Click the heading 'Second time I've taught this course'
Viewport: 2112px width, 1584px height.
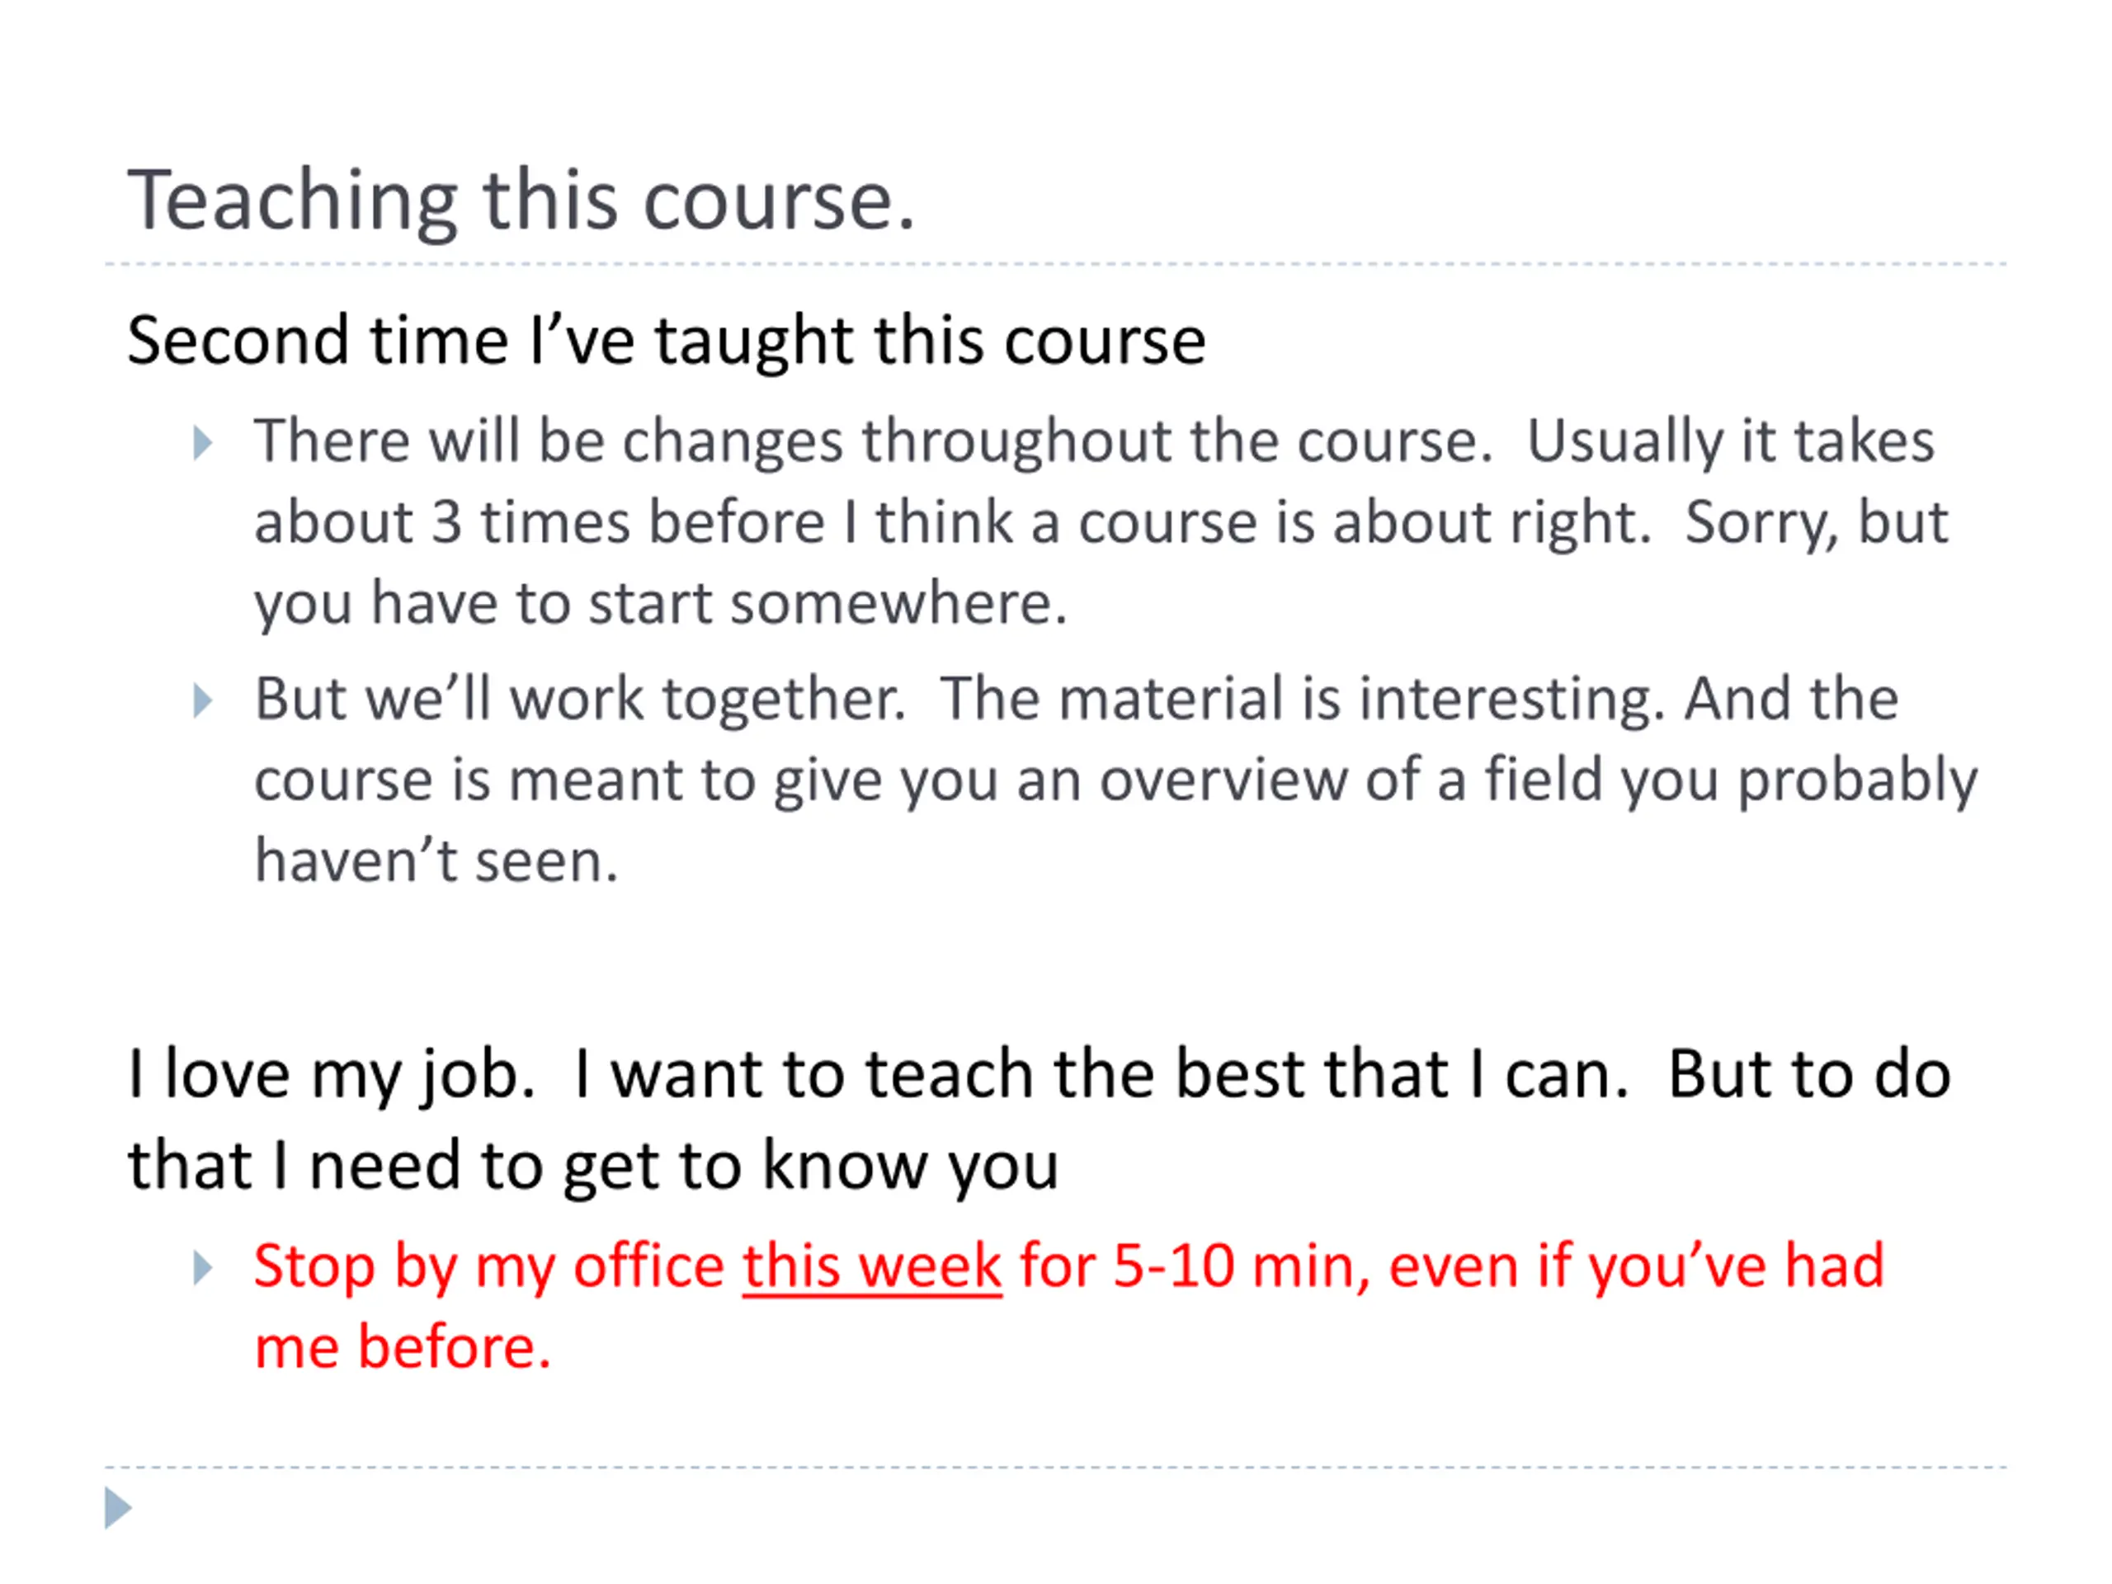click(x=667, y=341)
